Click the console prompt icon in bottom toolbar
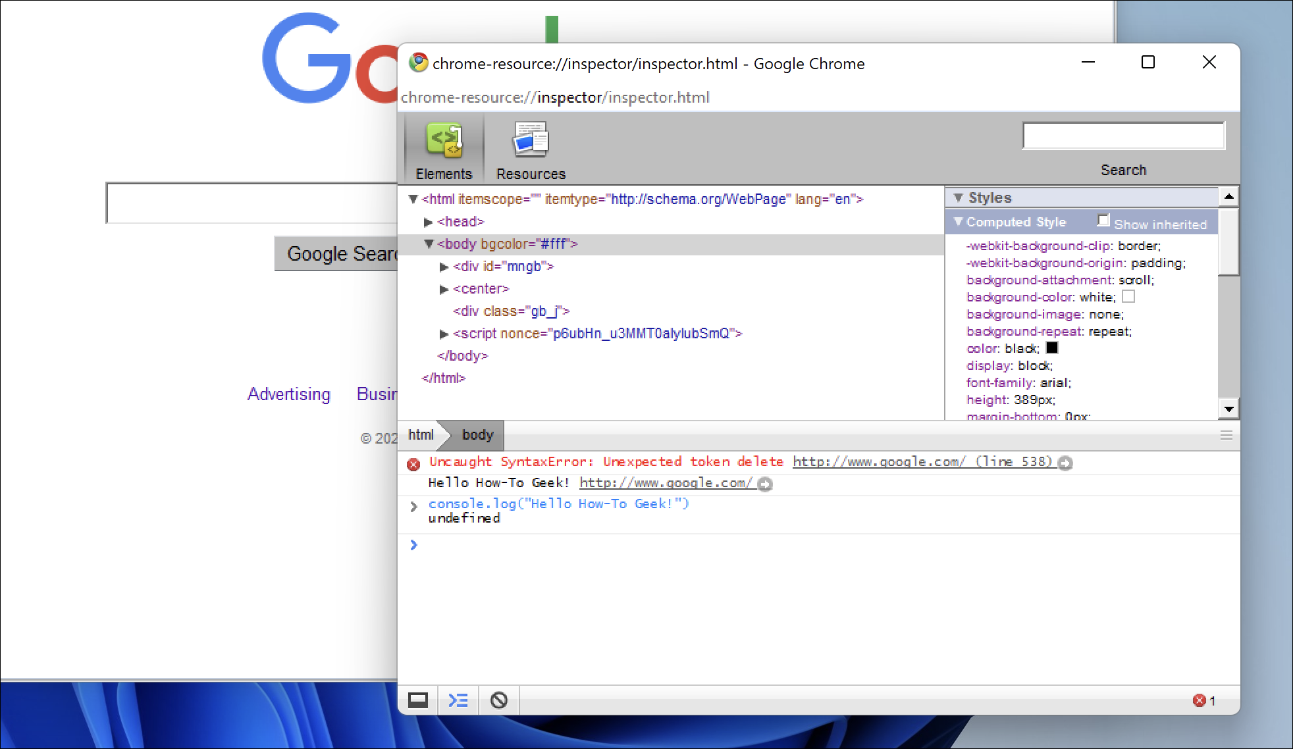 click(x=458, y=700)
